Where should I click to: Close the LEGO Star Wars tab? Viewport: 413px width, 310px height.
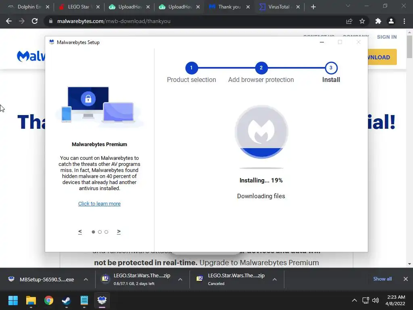click(x=98, y=7)
